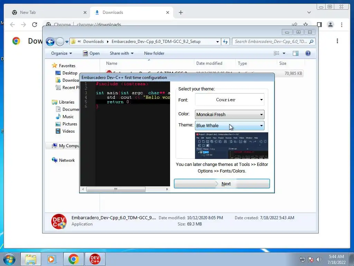
Task: Select Desktop in the navigation pane
Action: click(x=70, y=73)
